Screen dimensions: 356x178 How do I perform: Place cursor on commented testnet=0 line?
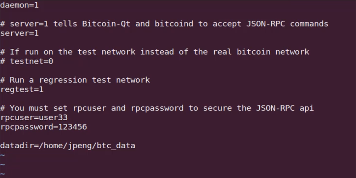pos(27,61)
